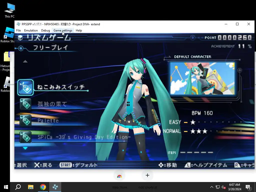256x192 pixels.
Task: Click the PPSSPP logo in title bar
Action: click(x=18, y=24)
